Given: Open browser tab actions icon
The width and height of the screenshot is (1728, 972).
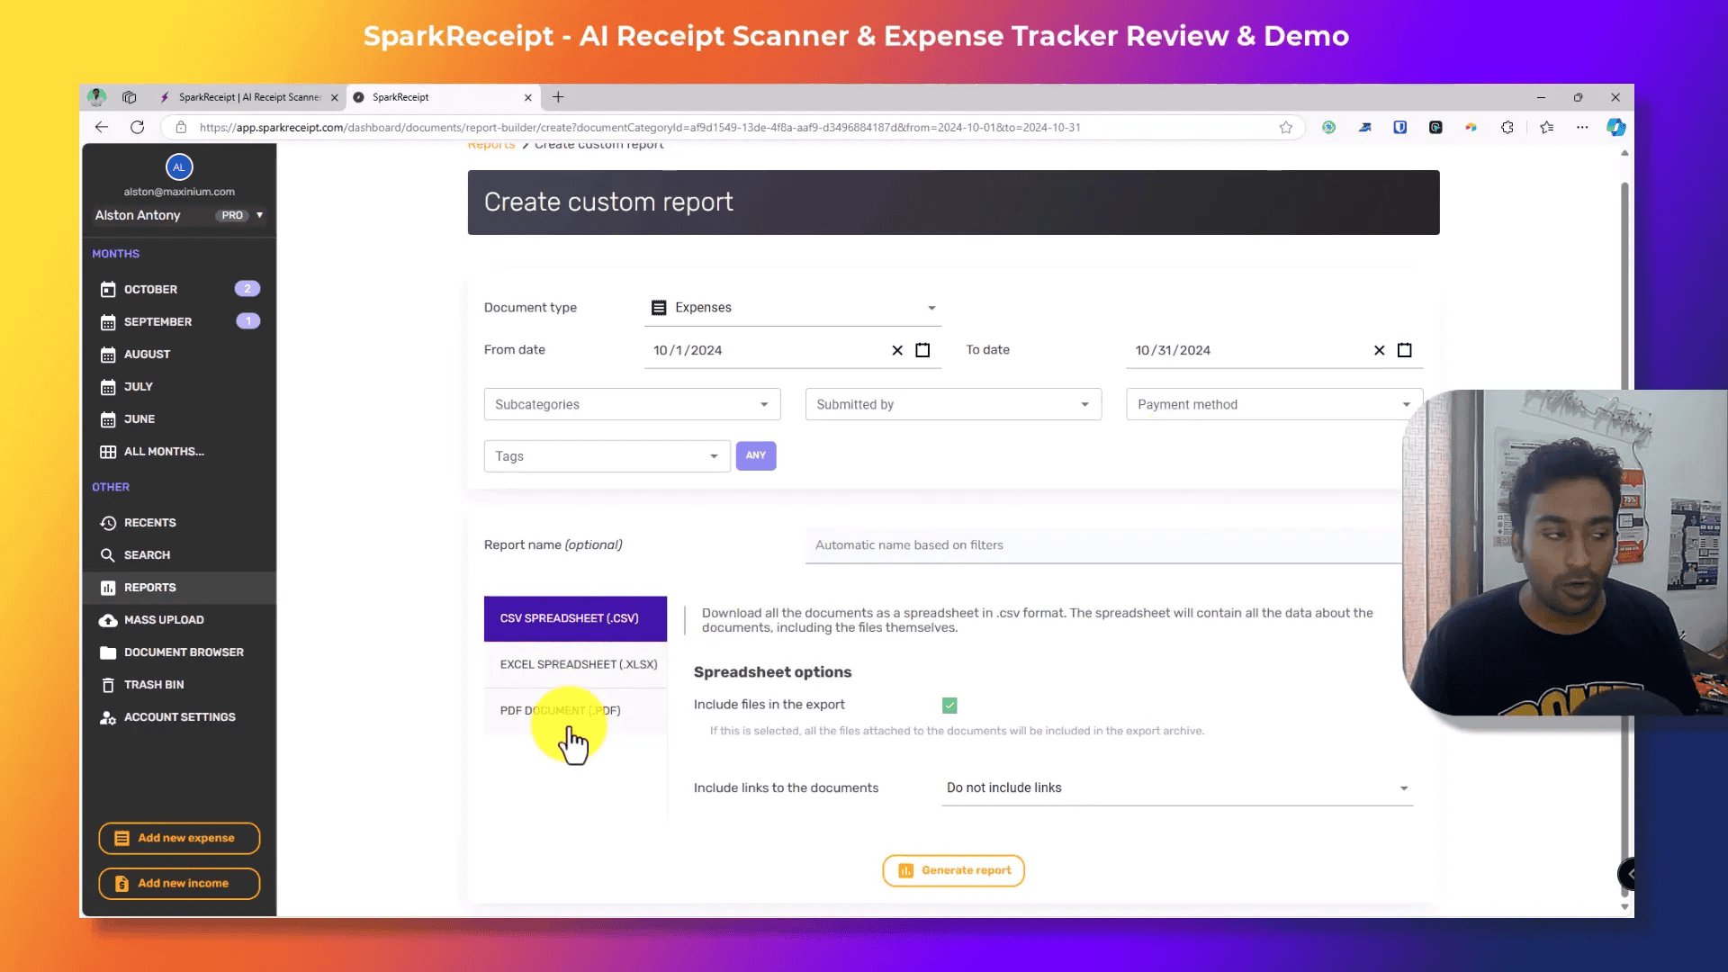Looking at the screenshot, I should [130, 97].
